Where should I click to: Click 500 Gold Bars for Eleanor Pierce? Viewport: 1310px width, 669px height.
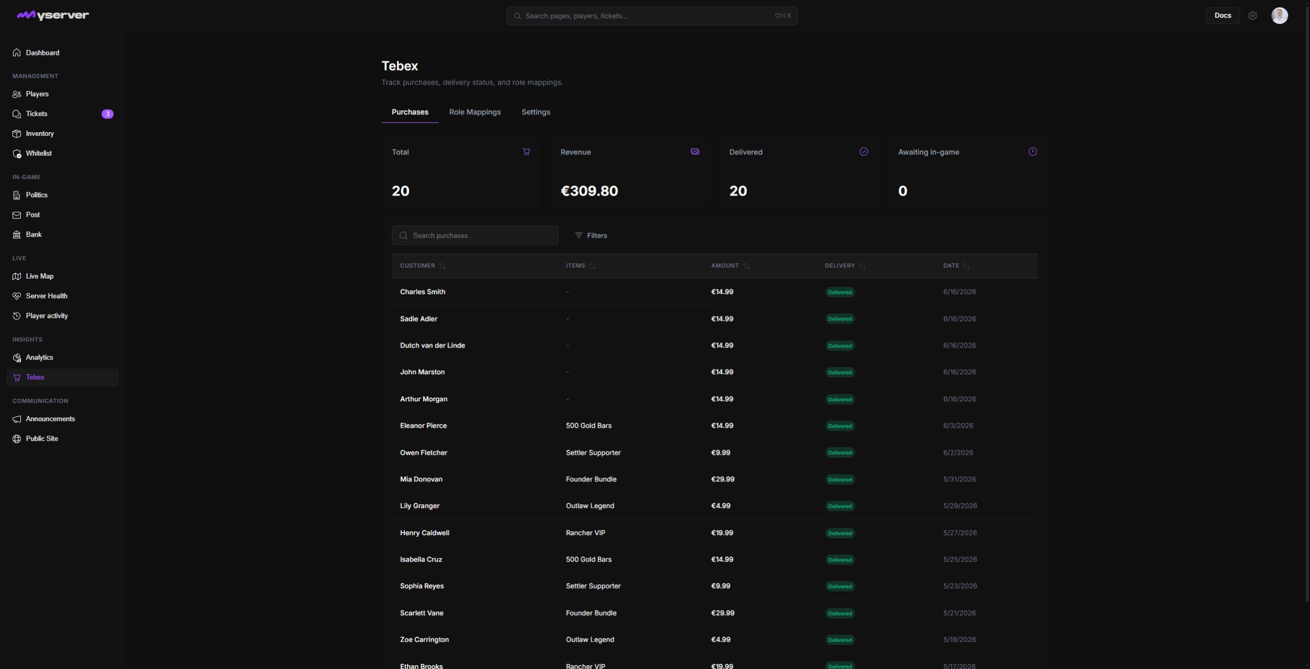pos(589,425)
